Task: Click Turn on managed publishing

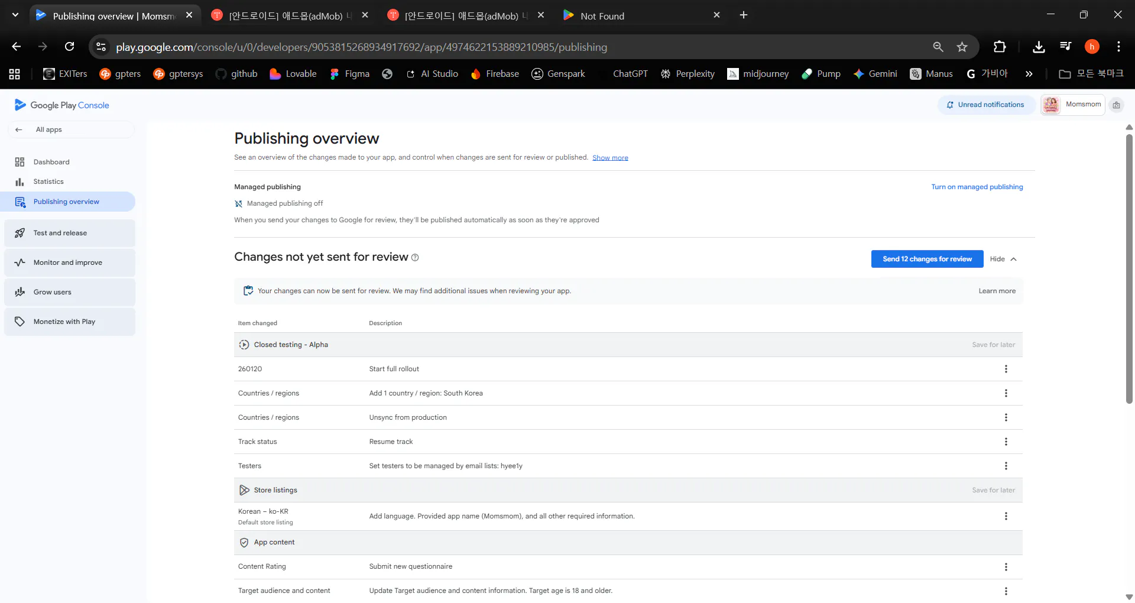Action: tap(977, 187)
